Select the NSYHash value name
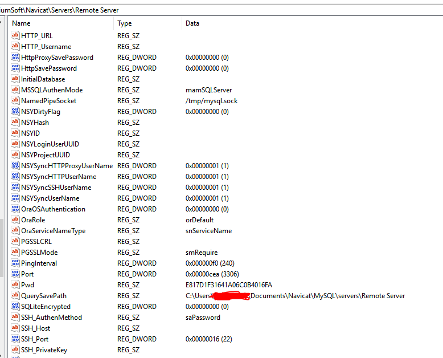Image resolution: width=443 pixels, height=358 pixels. coord(35,123)
